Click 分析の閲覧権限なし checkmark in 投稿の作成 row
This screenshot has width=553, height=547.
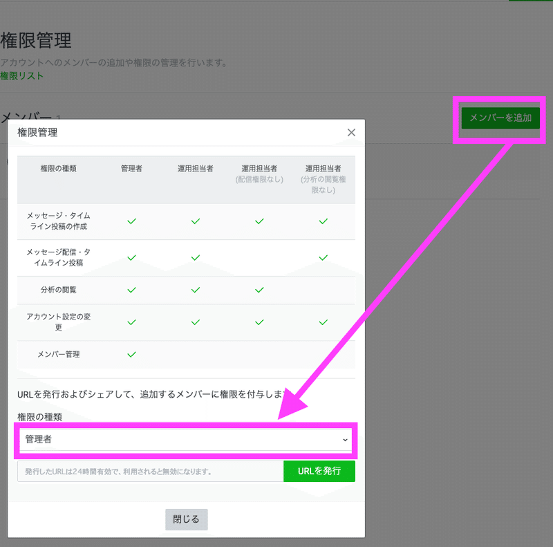(x=323, y=221)
